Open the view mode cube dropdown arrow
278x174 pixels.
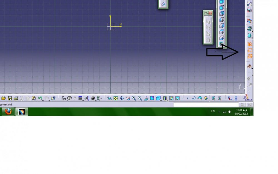pos(161,100)
